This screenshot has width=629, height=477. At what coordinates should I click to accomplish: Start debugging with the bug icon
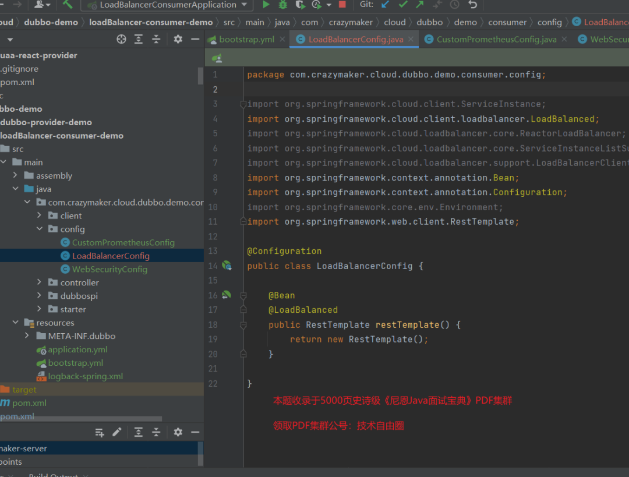[283, 5]
